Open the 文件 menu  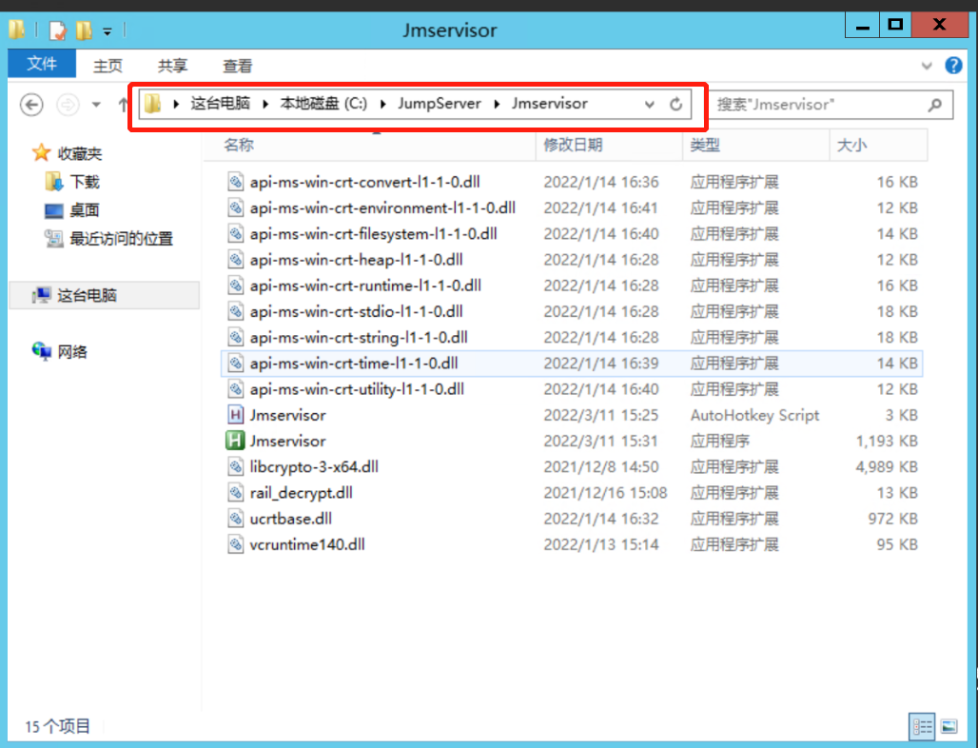pos(41,65)
